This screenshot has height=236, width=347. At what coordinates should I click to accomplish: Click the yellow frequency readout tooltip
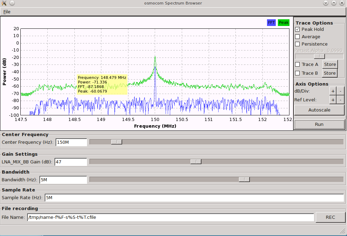[x=102, y=85]
